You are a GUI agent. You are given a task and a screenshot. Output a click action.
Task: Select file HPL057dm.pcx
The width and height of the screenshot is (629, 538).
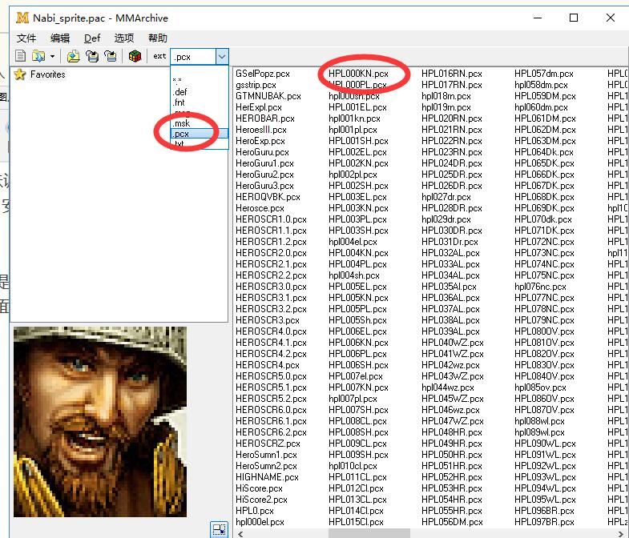(x=544, y=74)
